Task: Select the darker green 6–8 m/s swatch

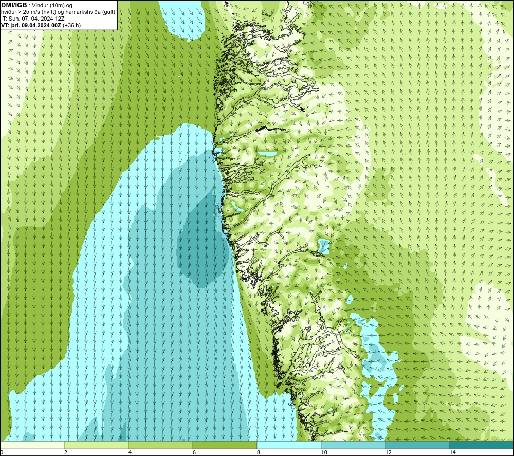Action: tap(225, 445)
